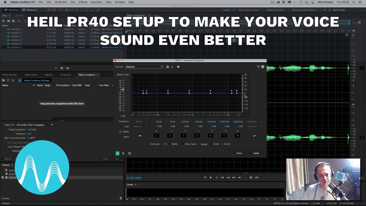Move playhead to previous marker
Screen dimensions: 366x206
pos(222,178)
